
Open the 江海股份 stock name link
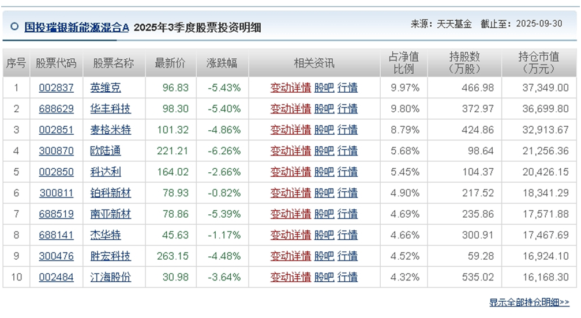tap(111, 277)
